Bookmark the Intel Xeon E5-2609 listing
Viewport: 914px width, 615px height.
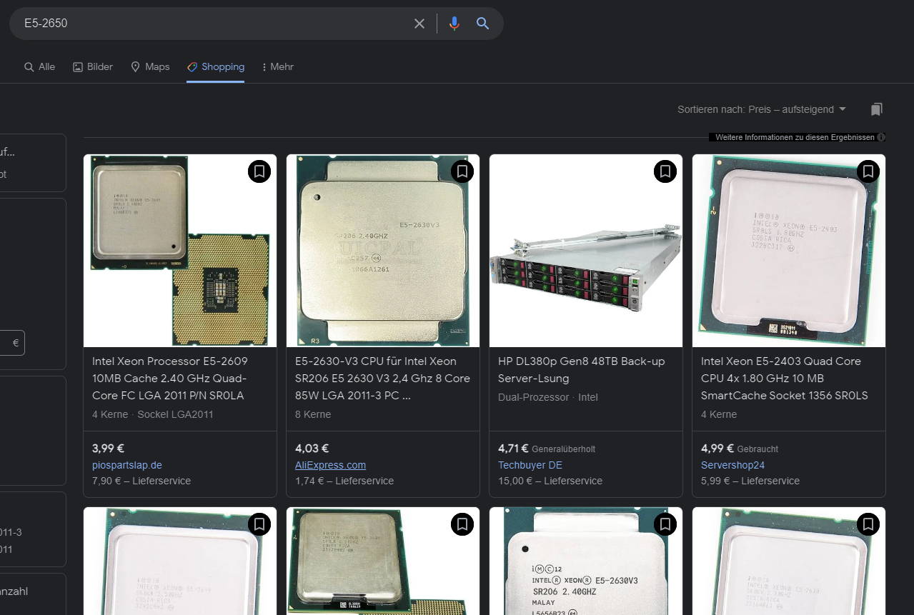coord(259,171)
